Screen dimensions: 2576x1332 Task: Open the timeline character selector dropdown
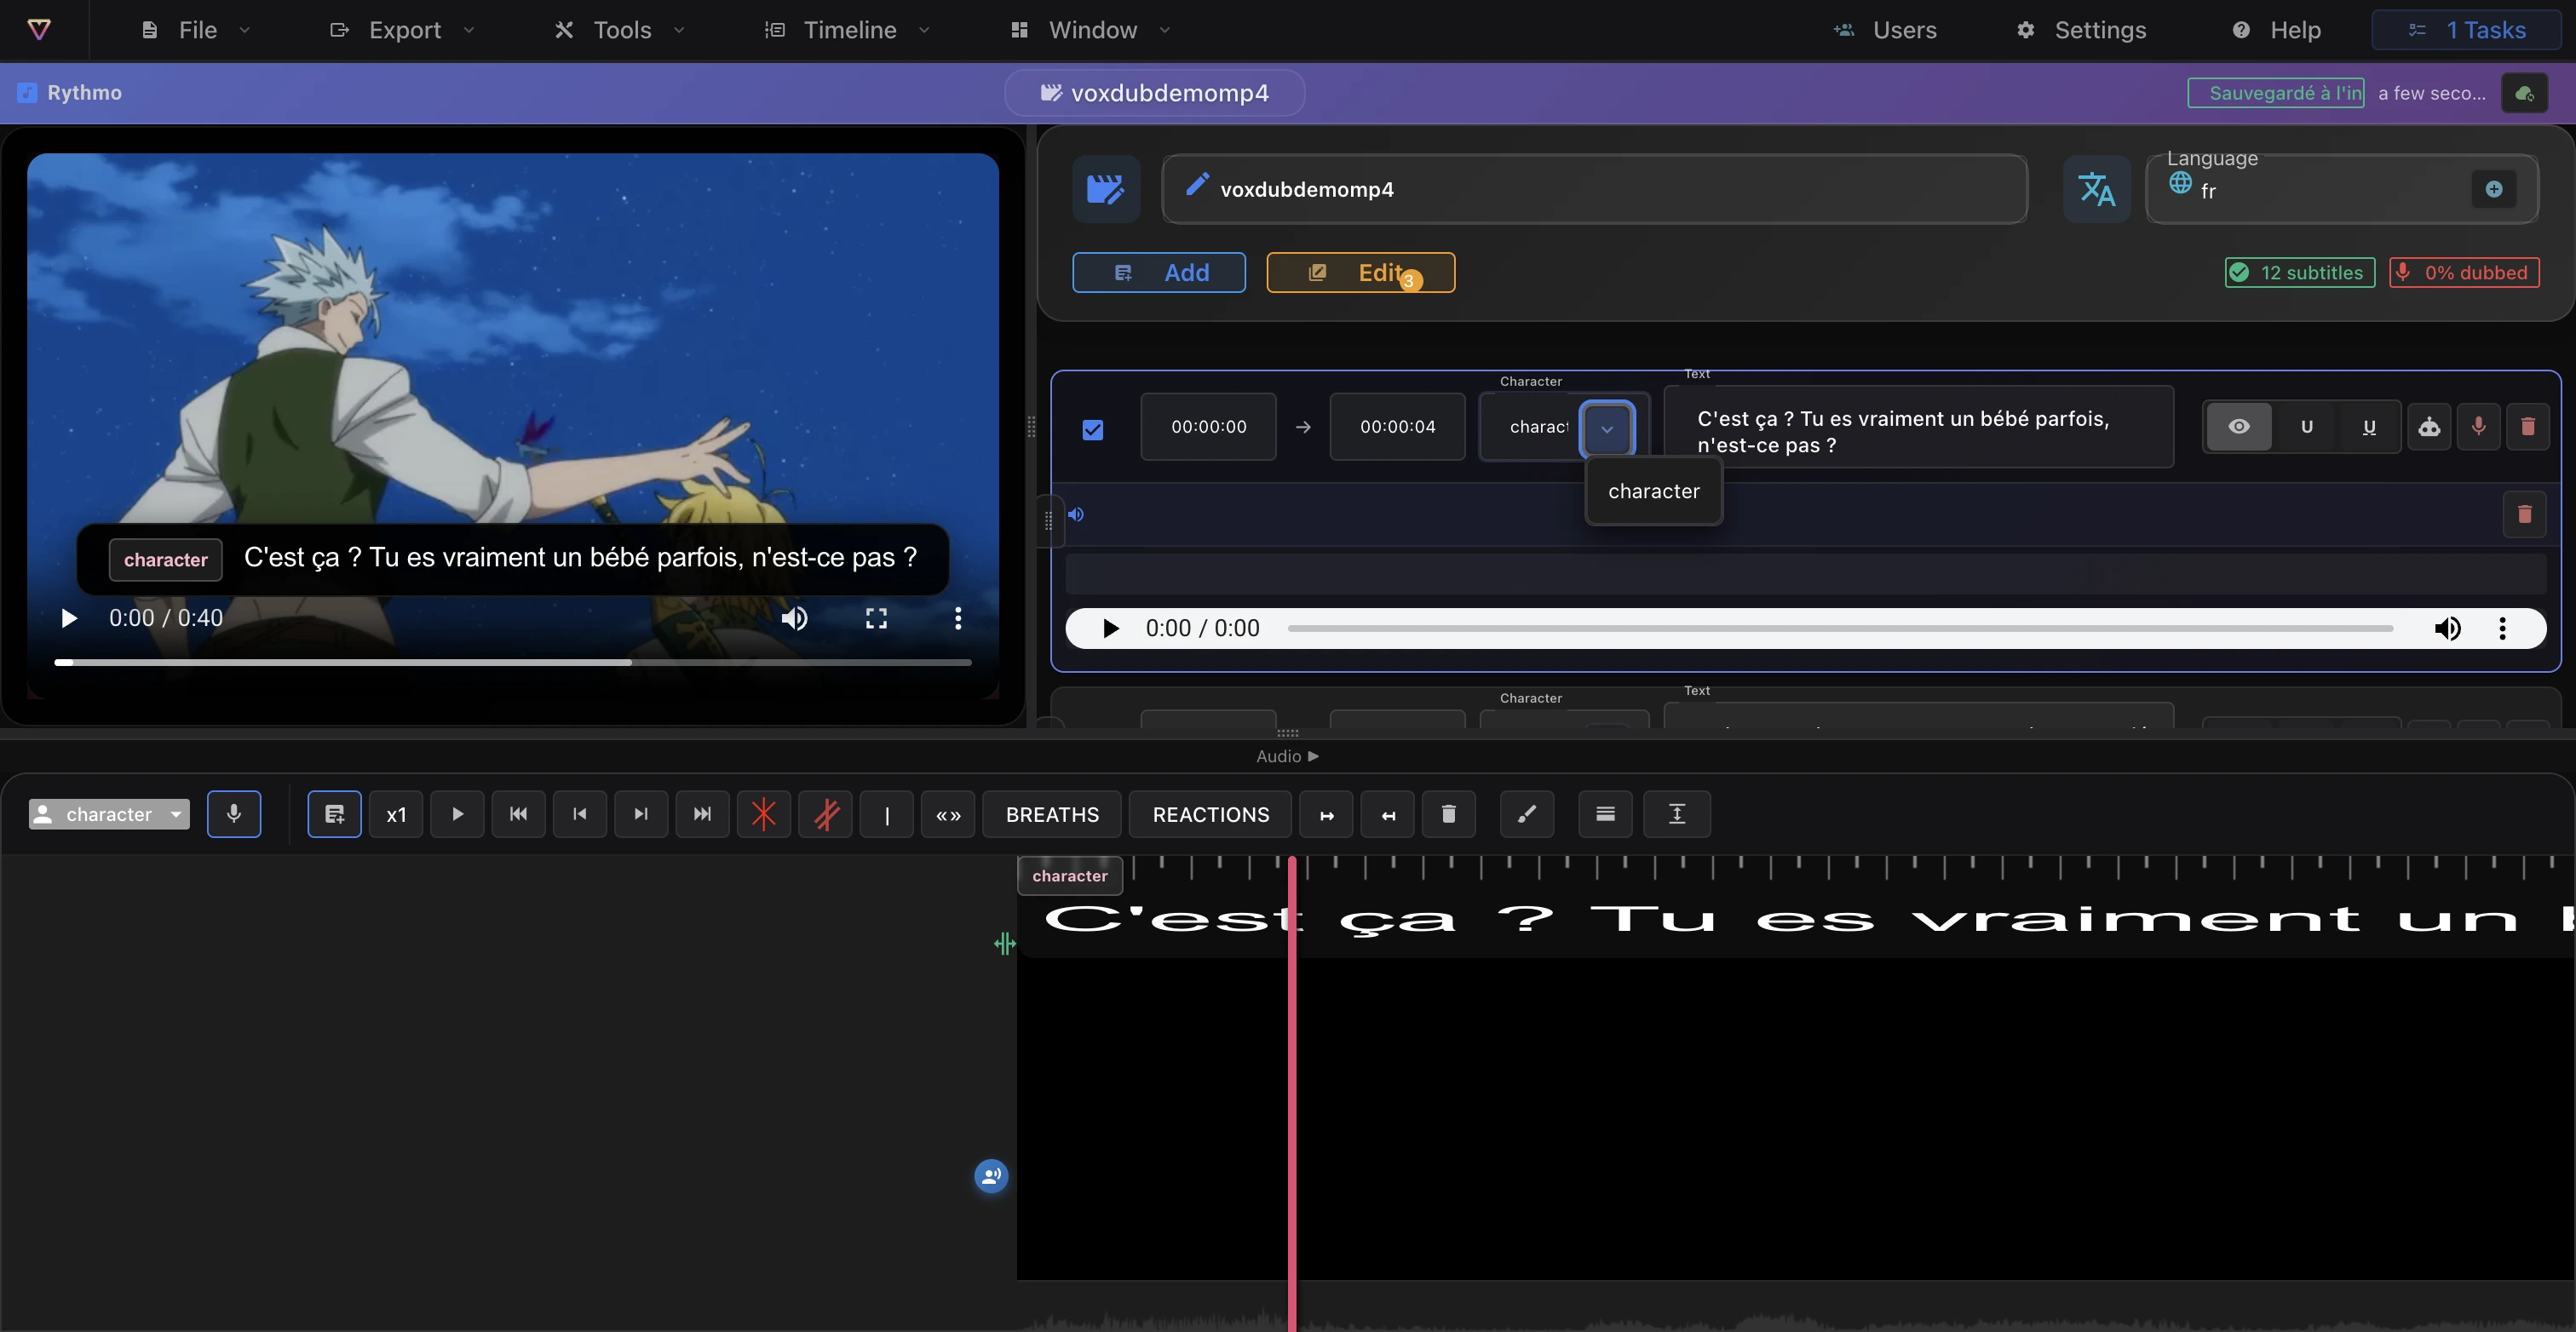tap(109, 814)
